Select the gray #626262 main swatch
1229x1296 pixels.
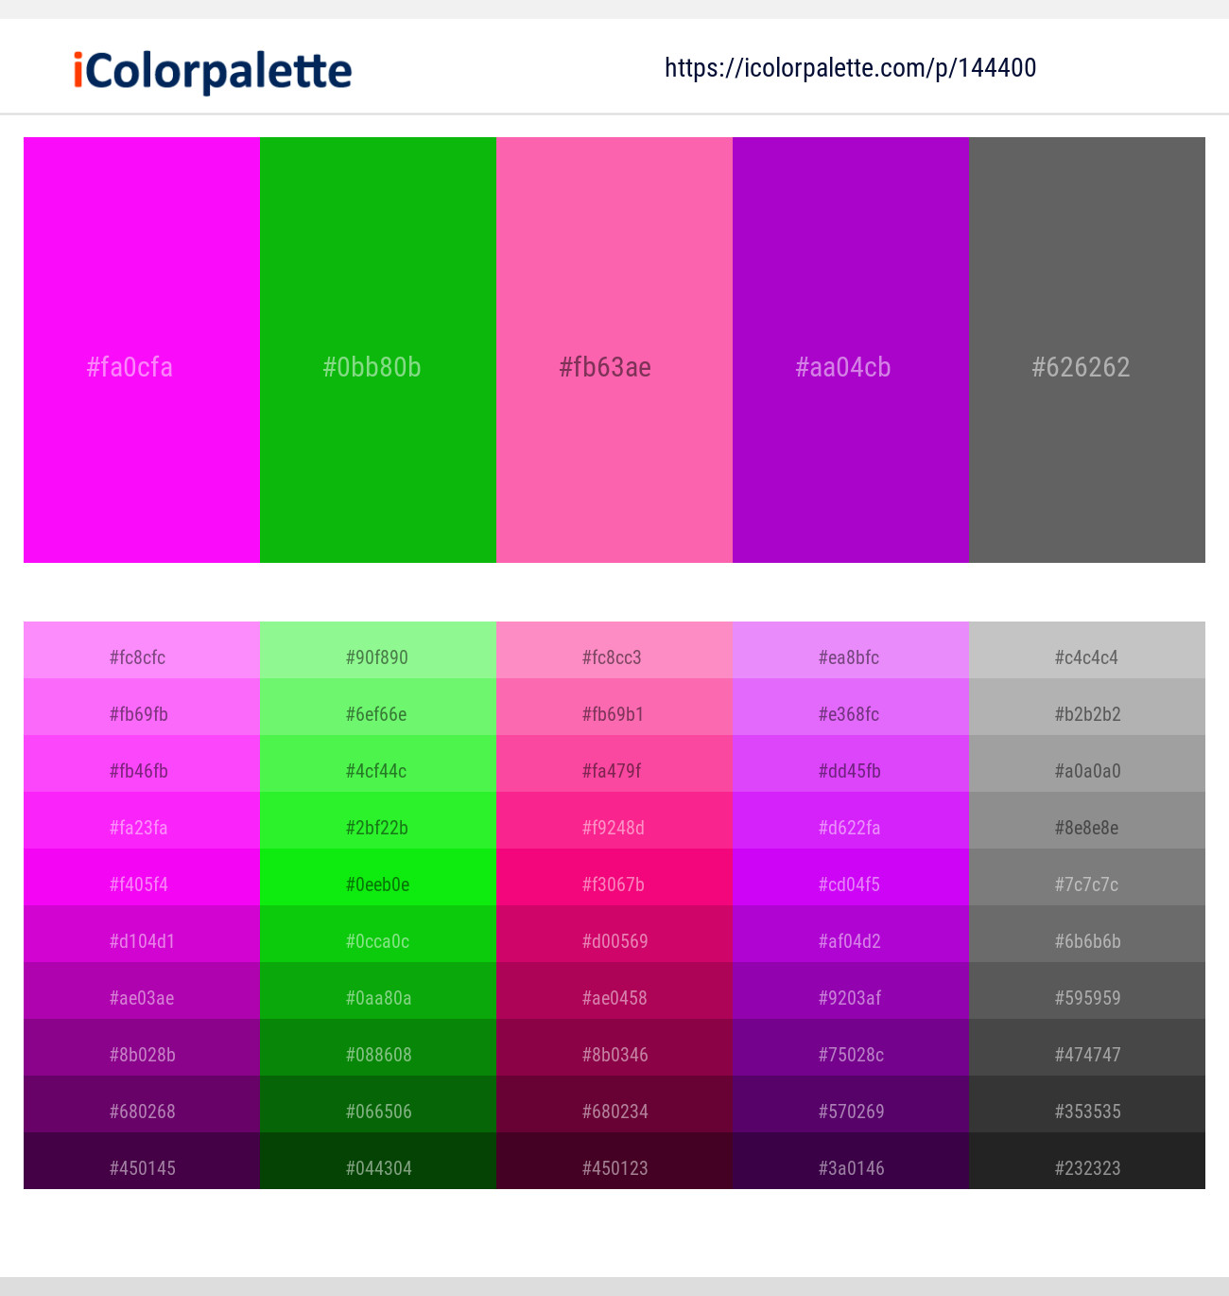pyautogui.click(x=1087, y=350)
